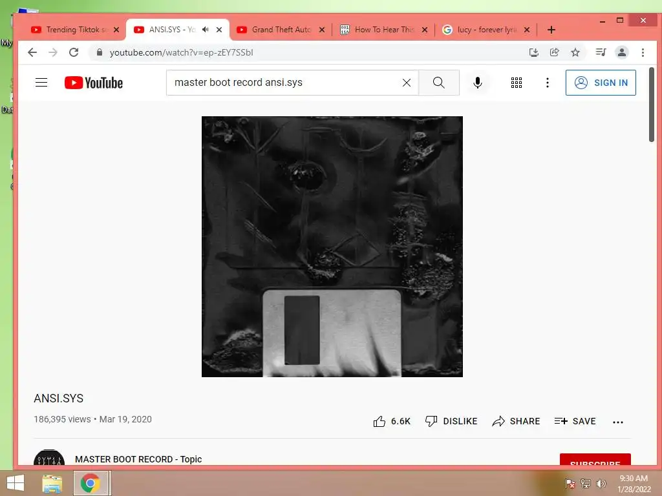The image size is (662, 496).
Task: Click the magnifier search button
Action: coord(439,83)
